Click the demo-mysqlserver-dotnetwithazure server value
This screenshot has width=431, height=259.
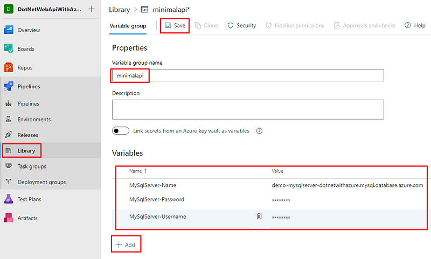point(347,185)
